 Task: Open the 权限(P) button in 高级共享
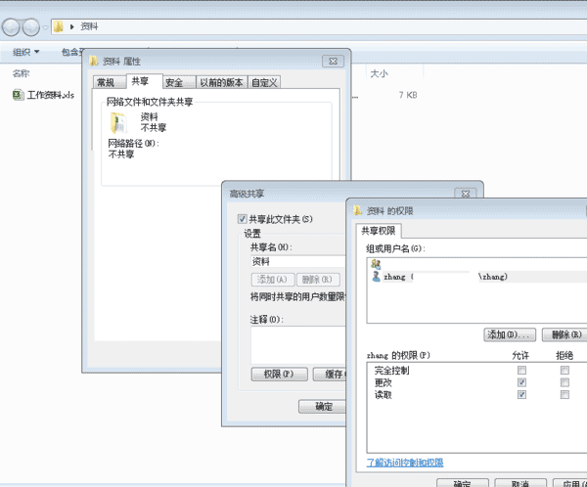point(279,374)
